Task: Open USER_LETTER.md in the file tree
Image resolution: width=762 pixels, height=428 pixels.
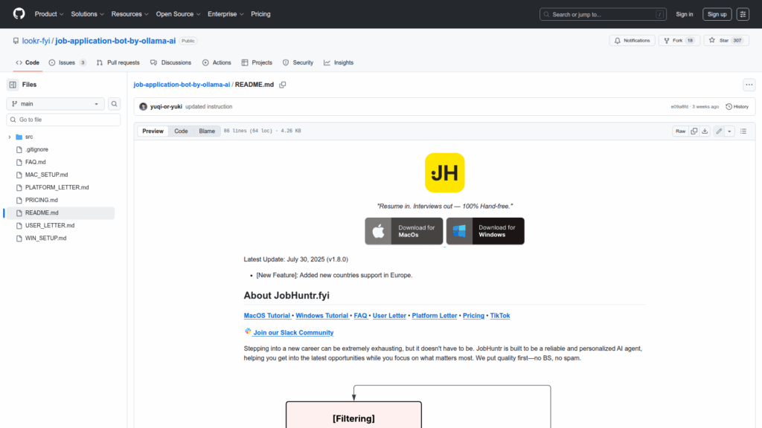Action: point(50,225)
